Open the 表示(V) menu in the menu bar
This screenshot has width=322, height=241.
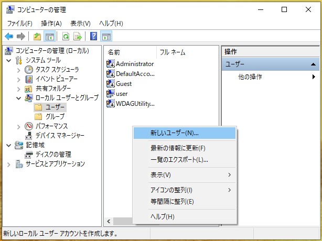coord(80,24)
